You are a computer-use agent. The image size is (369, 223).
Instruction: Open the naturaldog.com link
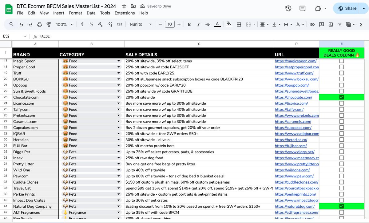point(294,206)
